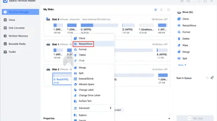Select the J: 499 MB partition
The height and width of the screenshot is (121, 217).
tap(163, 29)
